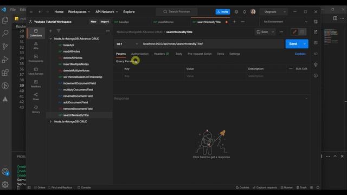
Task: Open the Mock Servers sidebar panel
Action: [x=36, y=71]
